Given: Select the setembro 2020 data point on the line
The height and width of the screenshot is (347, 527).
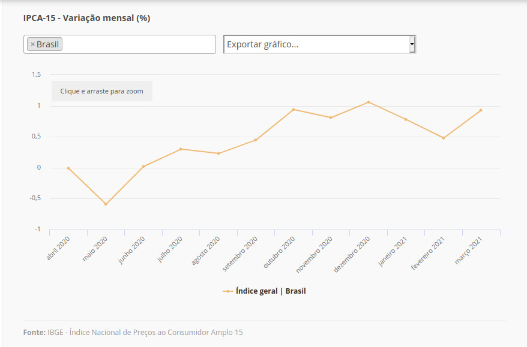Looking at the screenshot, I should tap(256, 140).
